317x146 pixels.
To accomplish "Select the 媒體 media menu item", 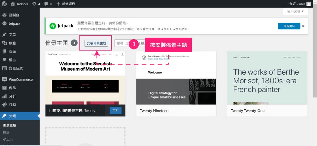I will tap(13, 43).
